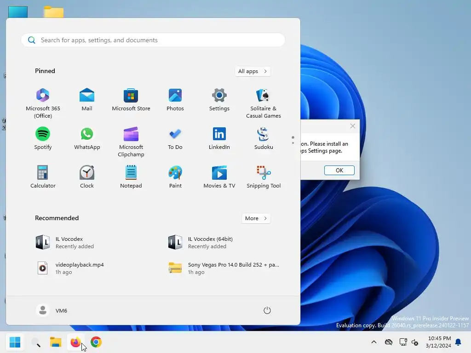Image resolution: width=471 pixels, height=353 pixels.
Task: Open Movies & TV
Action: point(219,177)
